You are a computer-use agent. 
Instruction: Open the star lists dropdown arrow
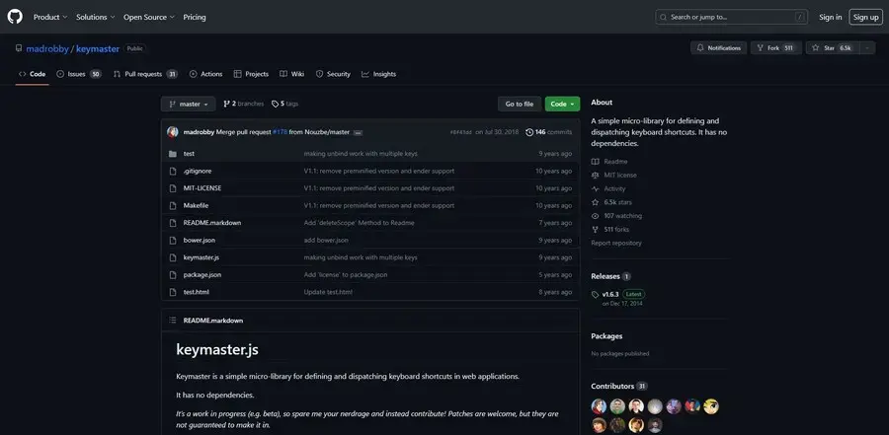coord(867,48)
